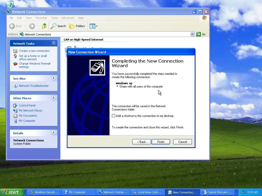The image size is (262, 196).
Task: Open My Network Places link
Action: pyautogui.click(x=30, y=111)
